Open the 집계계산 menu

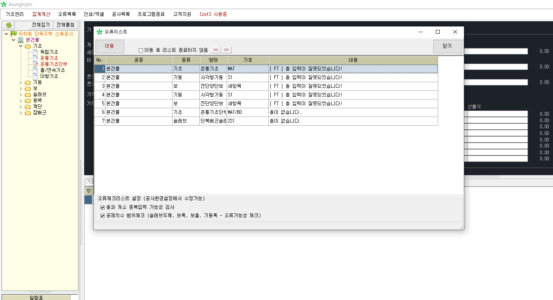(41, 14)
